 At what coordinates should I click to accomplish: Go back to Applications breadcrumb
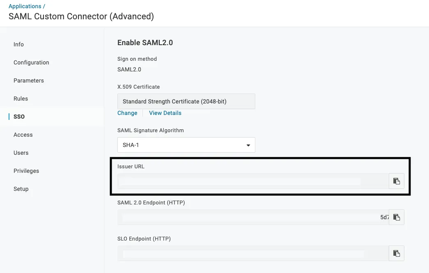click(25, 6)
